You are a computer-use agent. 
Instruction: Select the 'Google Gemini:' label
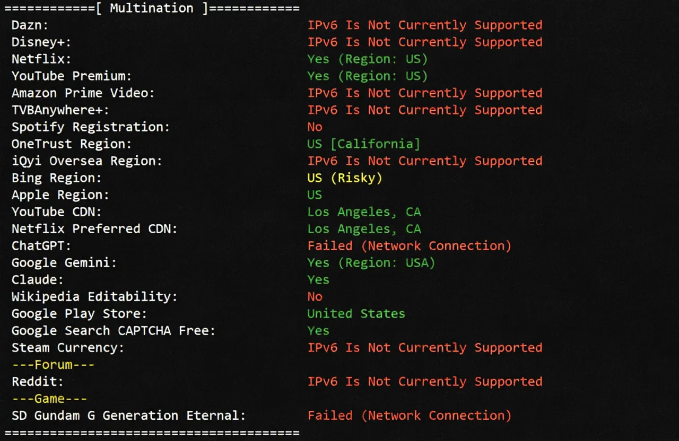pyautogui.click(x=64, y=262)
